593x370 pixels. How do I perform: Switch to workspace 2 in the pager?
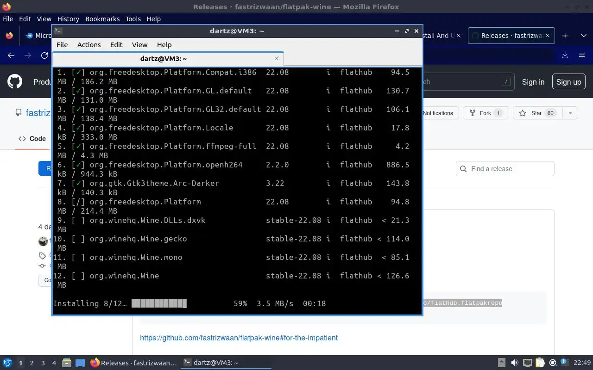[32, 363]
